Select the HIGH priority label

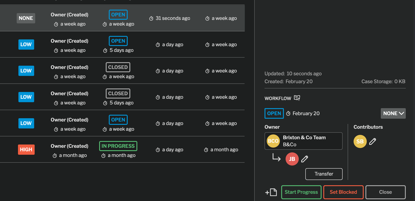click(26, 149)
